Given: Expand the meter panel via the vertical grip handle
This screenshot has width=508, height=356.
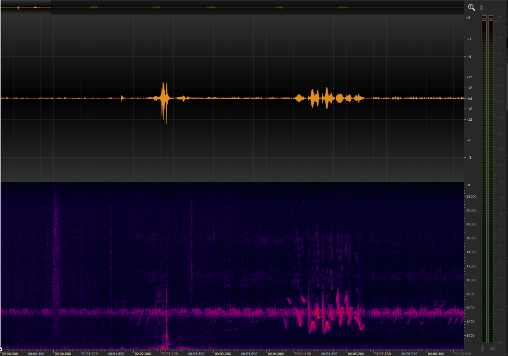Looking at the screenshot, I should (481, 7).
